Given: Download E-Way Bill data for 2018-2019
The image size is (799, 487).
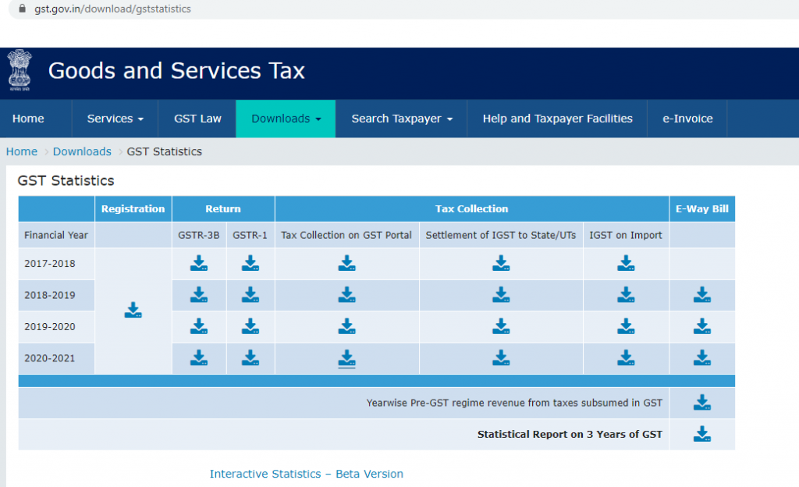Looking at the screenshot, I should pyautogui.click(x=702, y=295).
